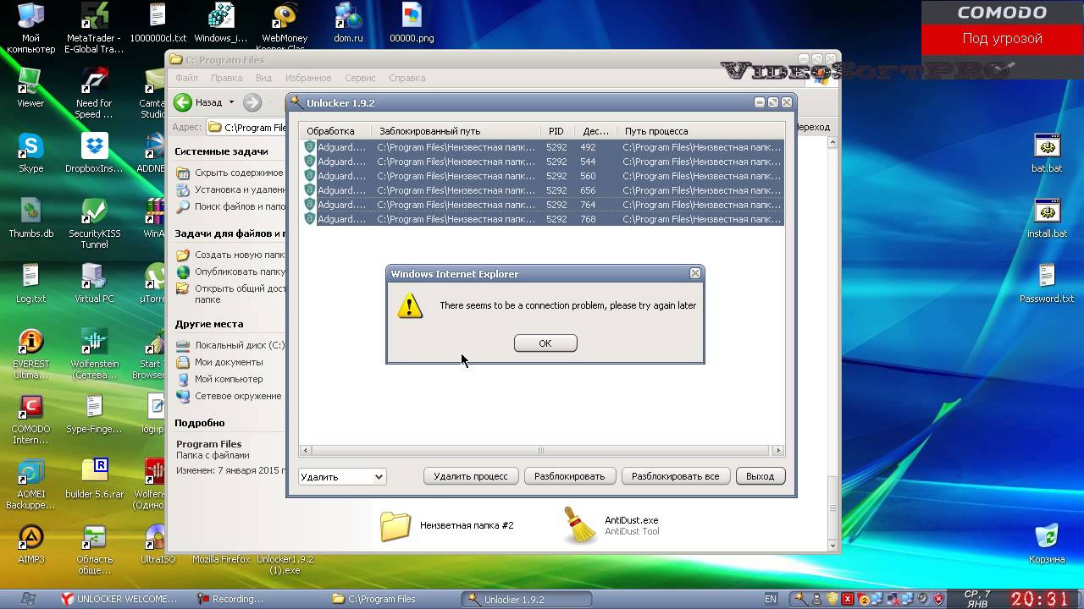The width and height of the screenshot is (1084, 609).
Task: Click the Другие места panel header
Action: 209,324
